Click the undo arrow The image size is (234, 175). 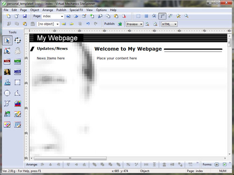(88, 24)
